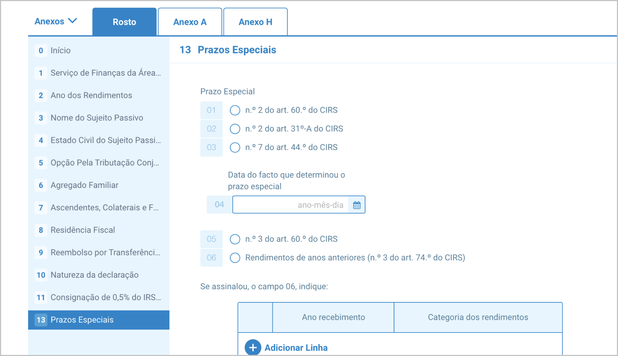This screenshot has width=618, height=356.
Task: Navigate to Residência Fiscal section
Action: point(82,230)
